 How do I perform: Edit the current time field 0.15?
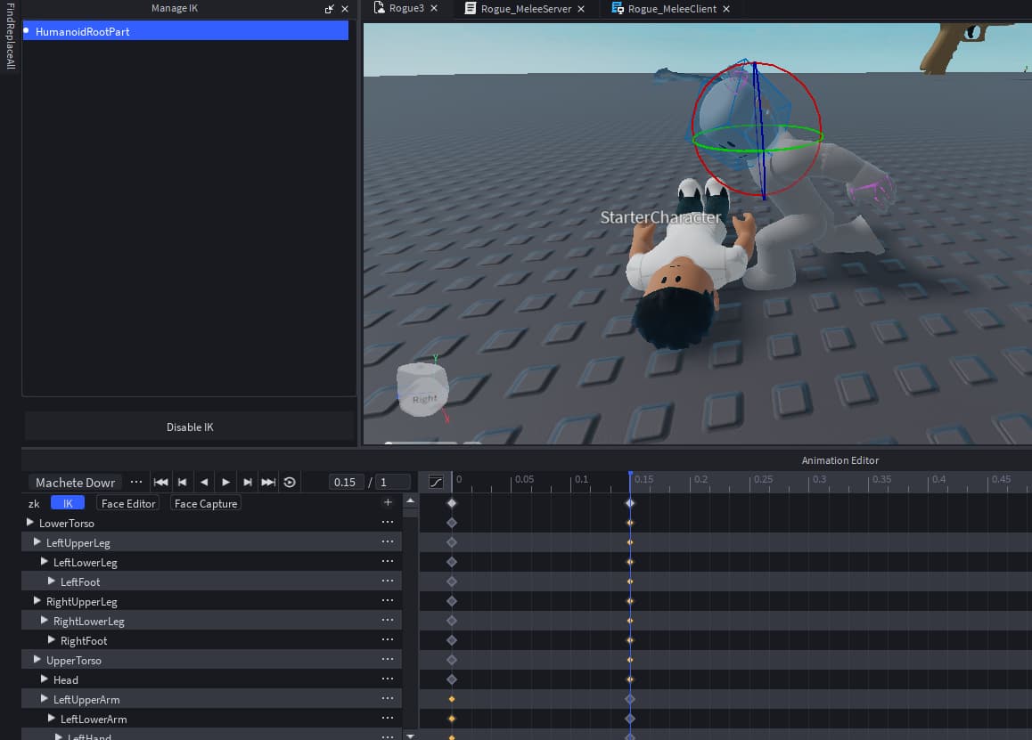(x=345, y=482)
